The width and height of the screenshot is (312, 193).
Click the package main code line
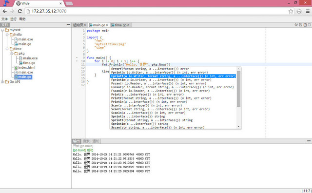pos(98,31)
